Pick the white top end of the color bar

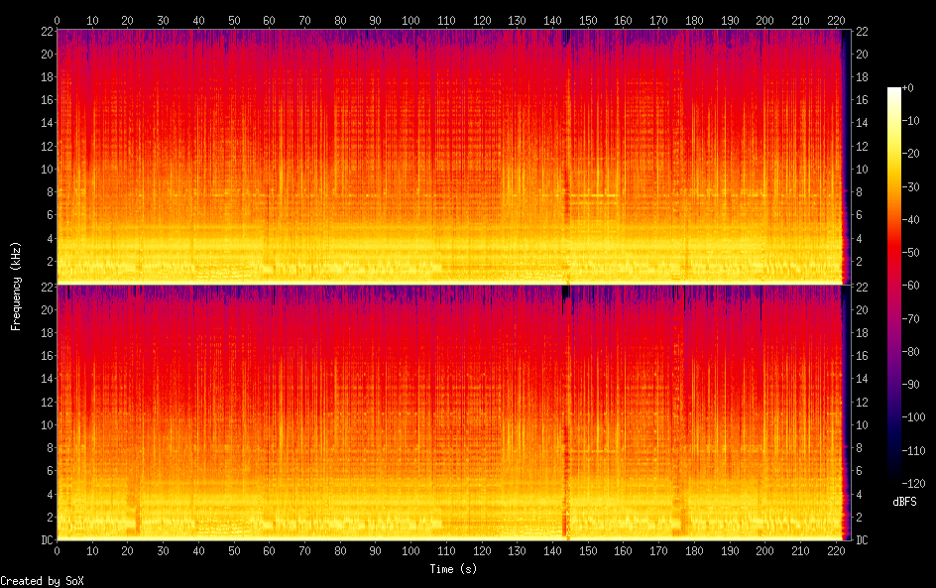(894, 91)
